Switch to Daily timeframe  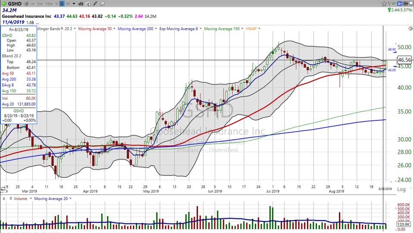coord(62,3)
